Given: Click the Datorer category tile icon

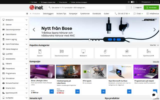Looking at the screenshot, I should [x=40, y=51].
